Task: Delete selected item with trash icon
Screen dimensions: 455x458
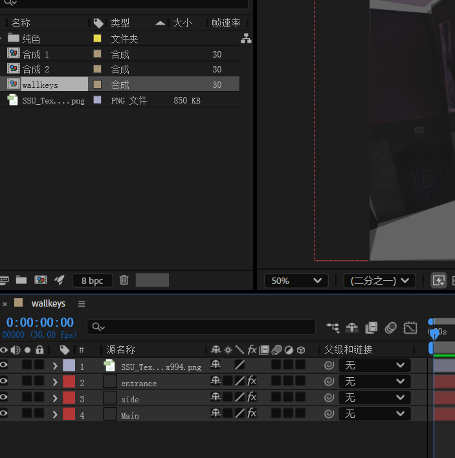Action: click(x=124, y=280)
